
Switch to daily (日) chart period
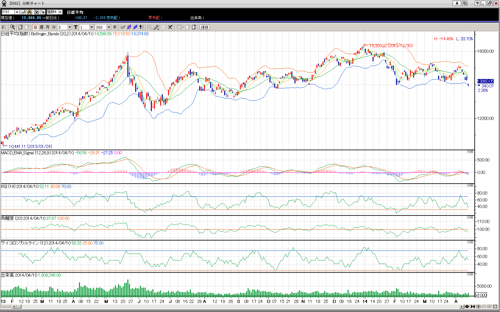click(35, 27)
